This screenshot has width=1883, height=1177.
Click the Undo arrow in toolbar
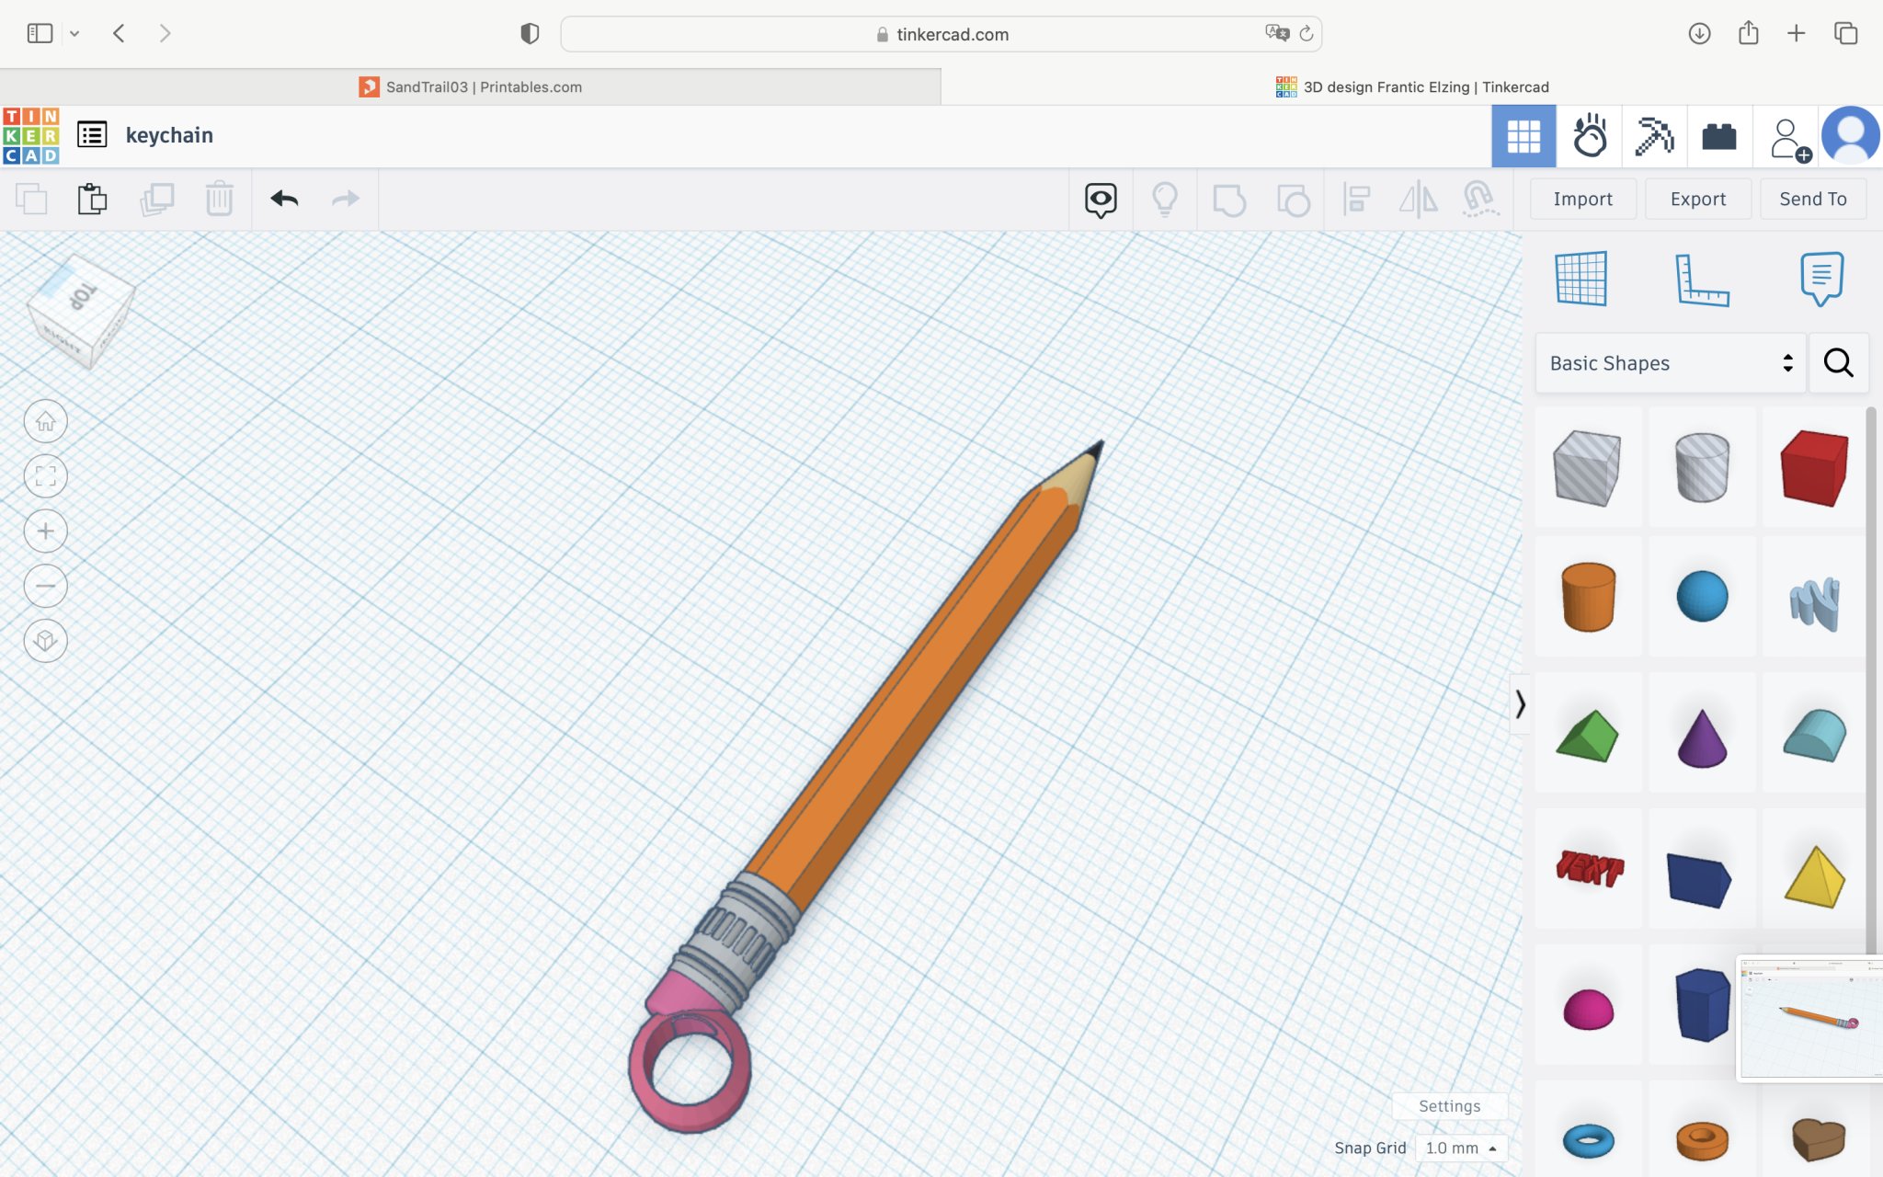point(284,199)
